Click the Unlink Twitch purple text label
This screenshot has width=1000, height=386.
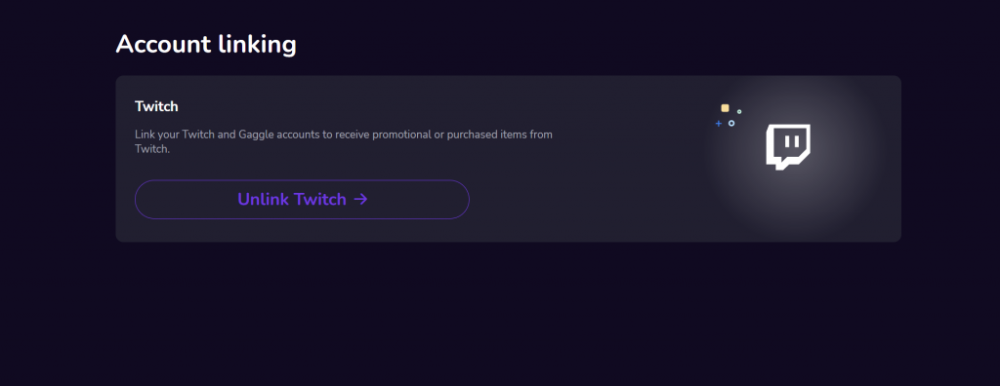coord(292,200)
